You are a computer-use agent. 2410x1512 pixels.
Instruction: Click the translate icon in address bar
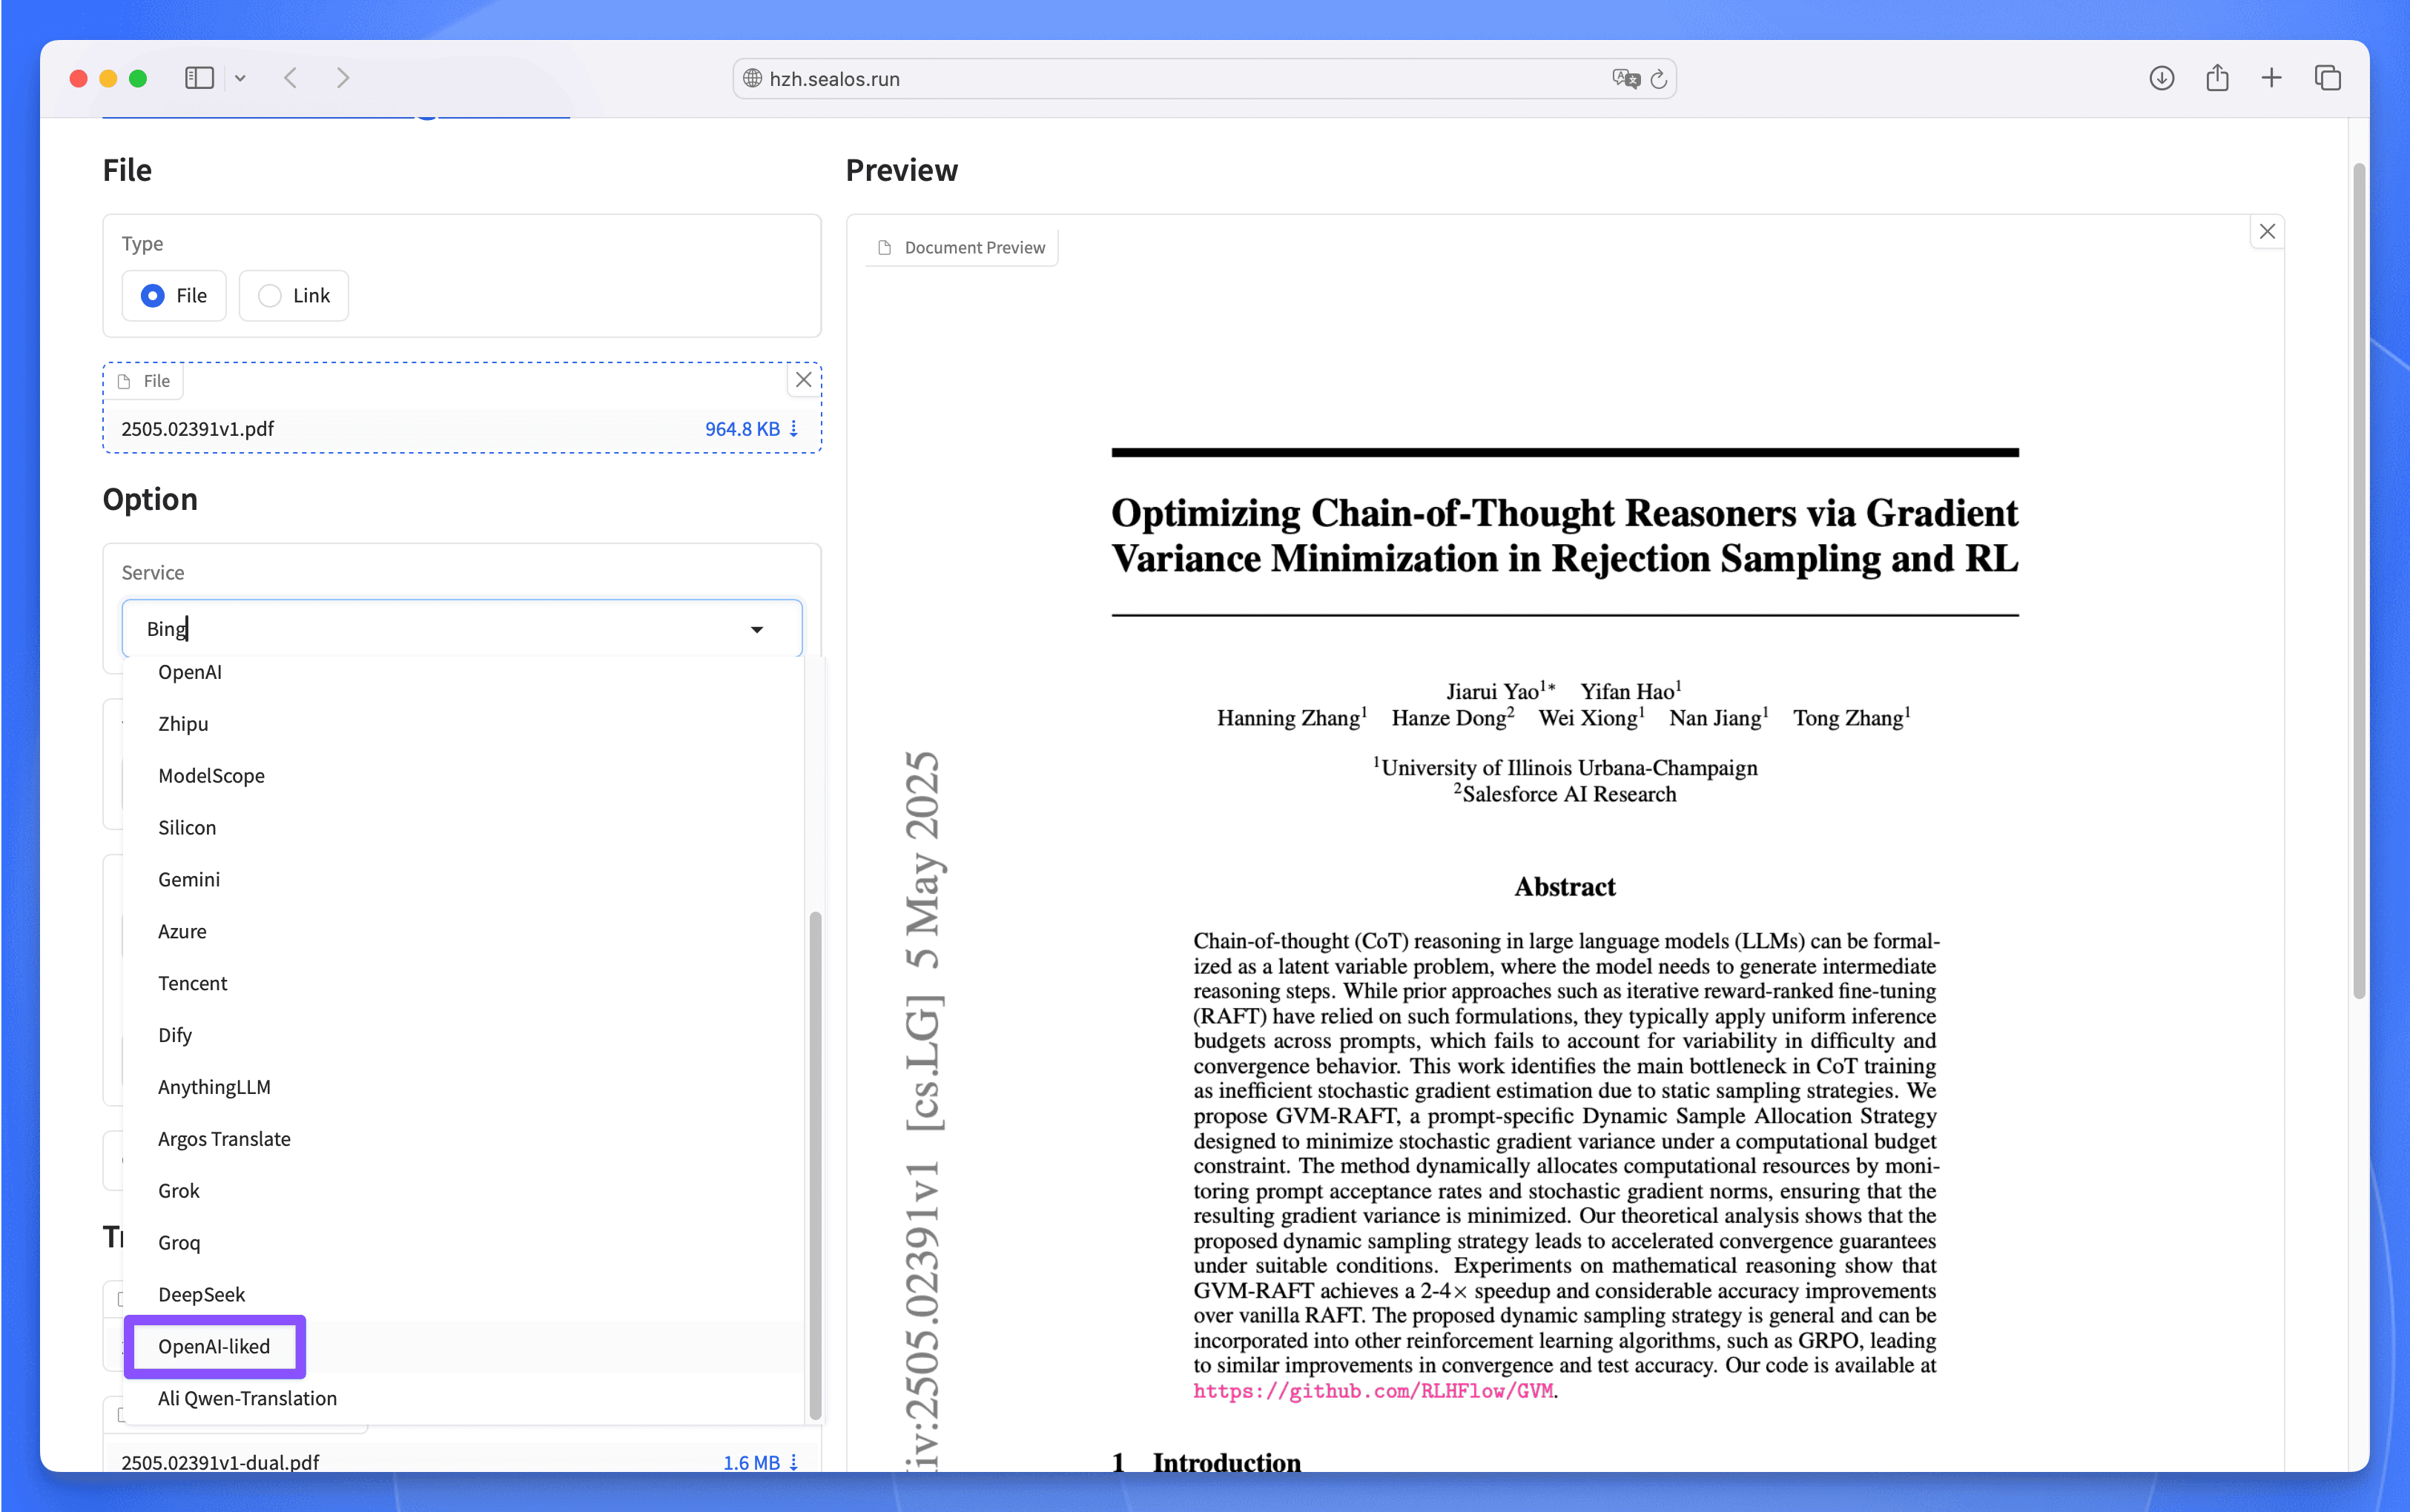(1625, 79)
